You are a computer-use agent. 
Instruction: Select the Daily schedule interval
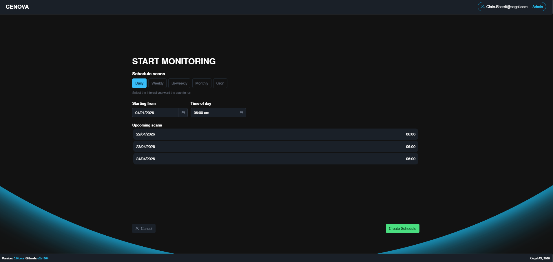click(x=139, y=83)
